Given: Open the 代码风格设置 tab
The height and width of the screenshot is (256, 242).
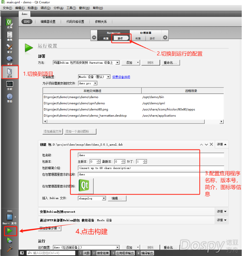Looking at the screenshot, I should 75,22.
